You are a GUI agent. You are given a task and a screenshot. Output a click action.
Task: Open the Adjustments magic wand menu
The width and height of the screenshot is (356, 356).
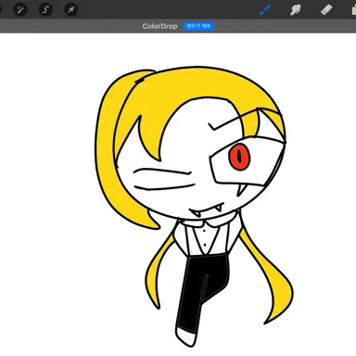20,10
